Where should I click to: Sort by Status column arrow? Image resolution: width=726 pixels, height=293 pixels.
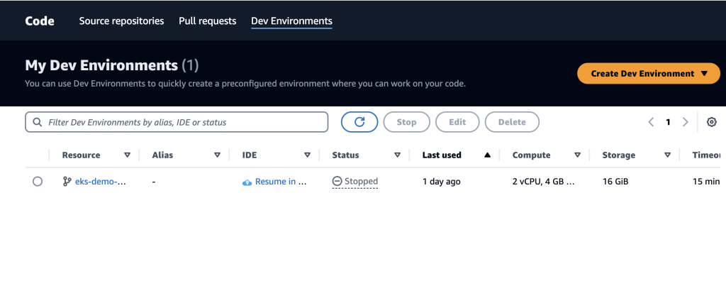(x=397, y=155)
